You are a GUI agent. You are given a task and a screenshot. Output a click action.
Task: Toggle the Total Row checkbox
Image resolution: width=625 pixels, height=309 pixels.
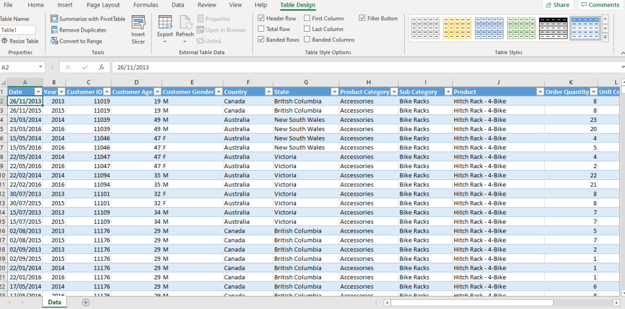pos(262,29)
